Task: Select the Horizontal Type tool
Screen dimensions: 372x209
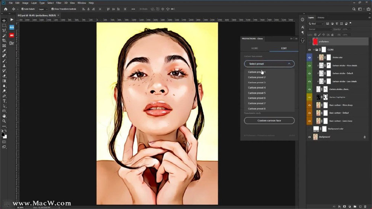Action: pyautogui.click(x=4, y=101)
